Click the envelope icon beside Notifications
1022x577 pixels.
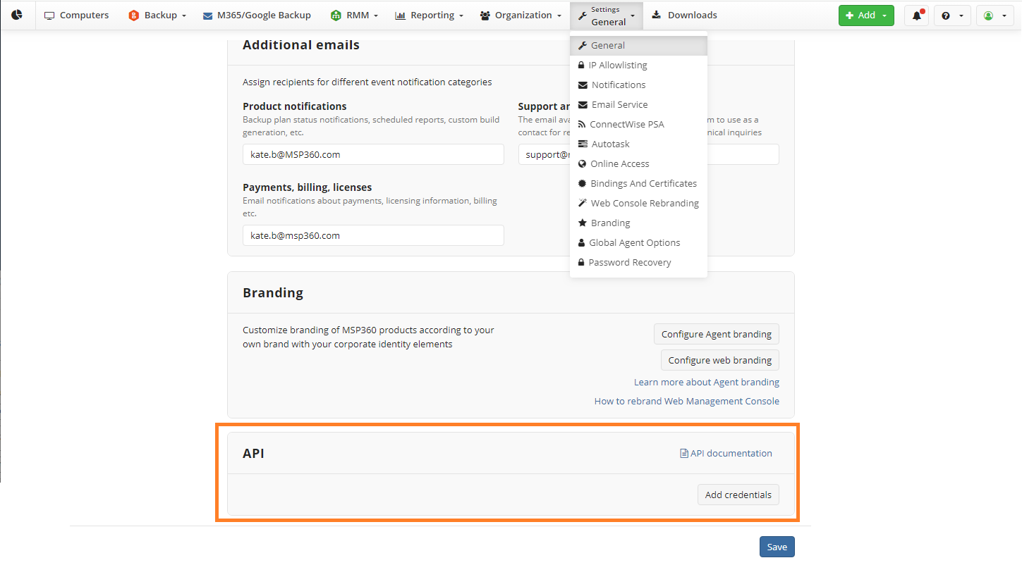tap(583, 85)
